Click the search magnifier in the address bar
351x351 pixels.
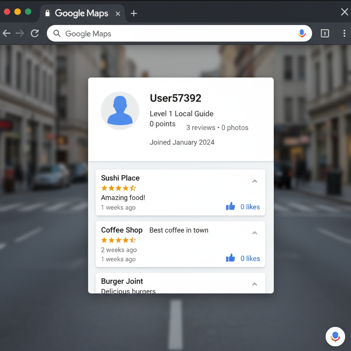click(57, 33)
